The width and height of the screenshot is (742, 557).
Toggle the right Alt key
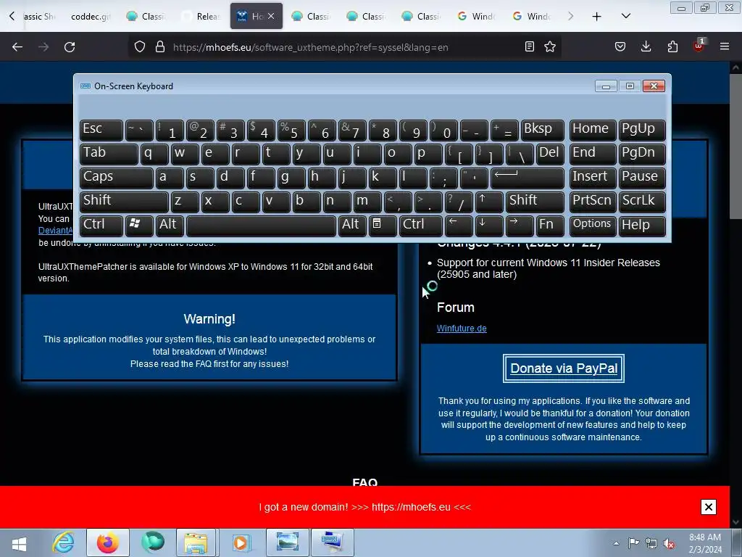(x=352, y=225)
